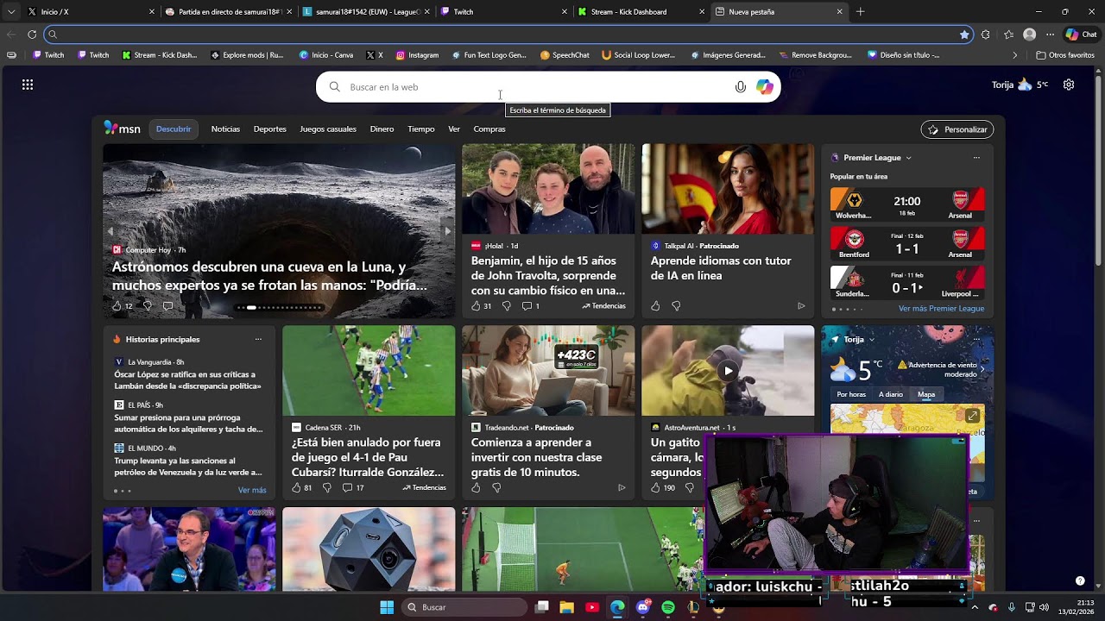Open File Explorer from the taskbar
Screen dimensions: 1105x621
point(567,607)
